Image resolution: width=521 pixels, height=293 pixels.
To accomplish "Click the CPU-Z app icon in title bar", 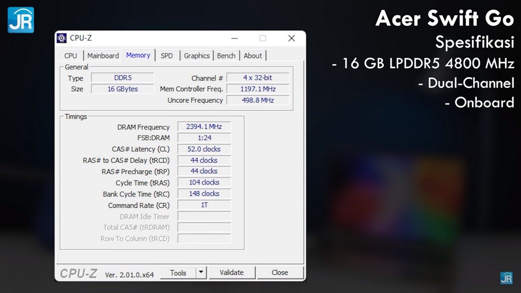I will [61, 38].
